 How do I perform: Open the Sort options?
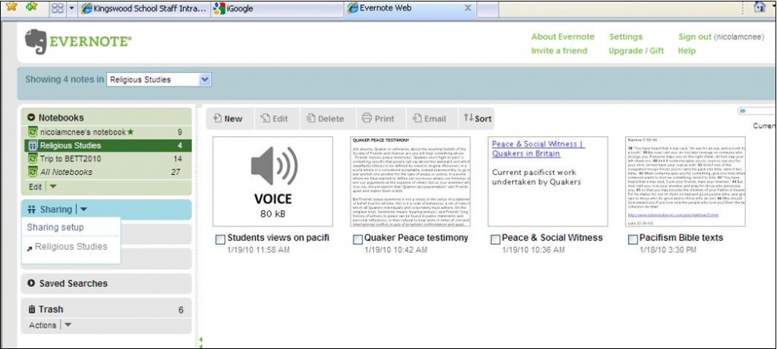pyautogui.click(x=478, y=119)
